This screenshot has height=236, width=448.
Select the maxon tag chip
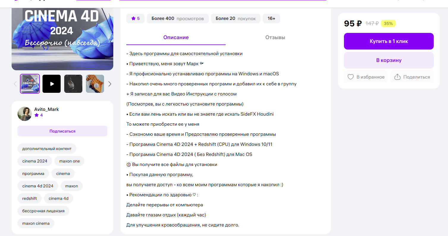[x=72, y=186]
